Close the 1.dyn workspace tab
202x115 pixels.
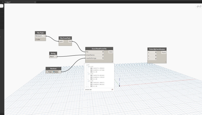pyautogui.click(x=35, y=2)
